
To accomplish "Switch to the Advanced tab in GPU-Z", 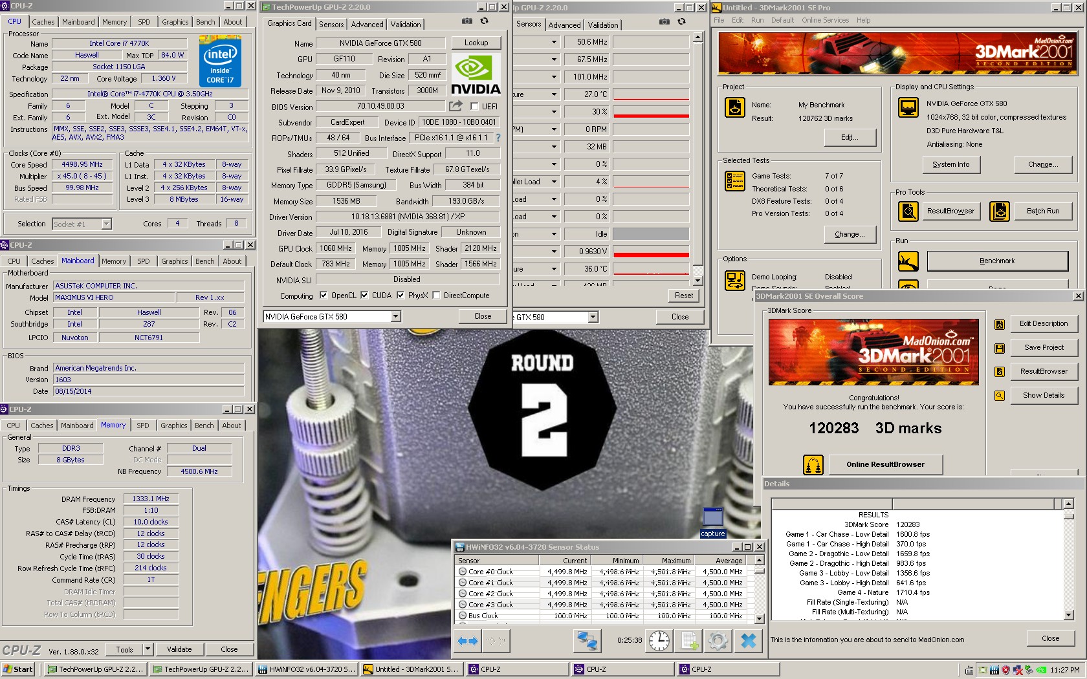I will [367, 25].
